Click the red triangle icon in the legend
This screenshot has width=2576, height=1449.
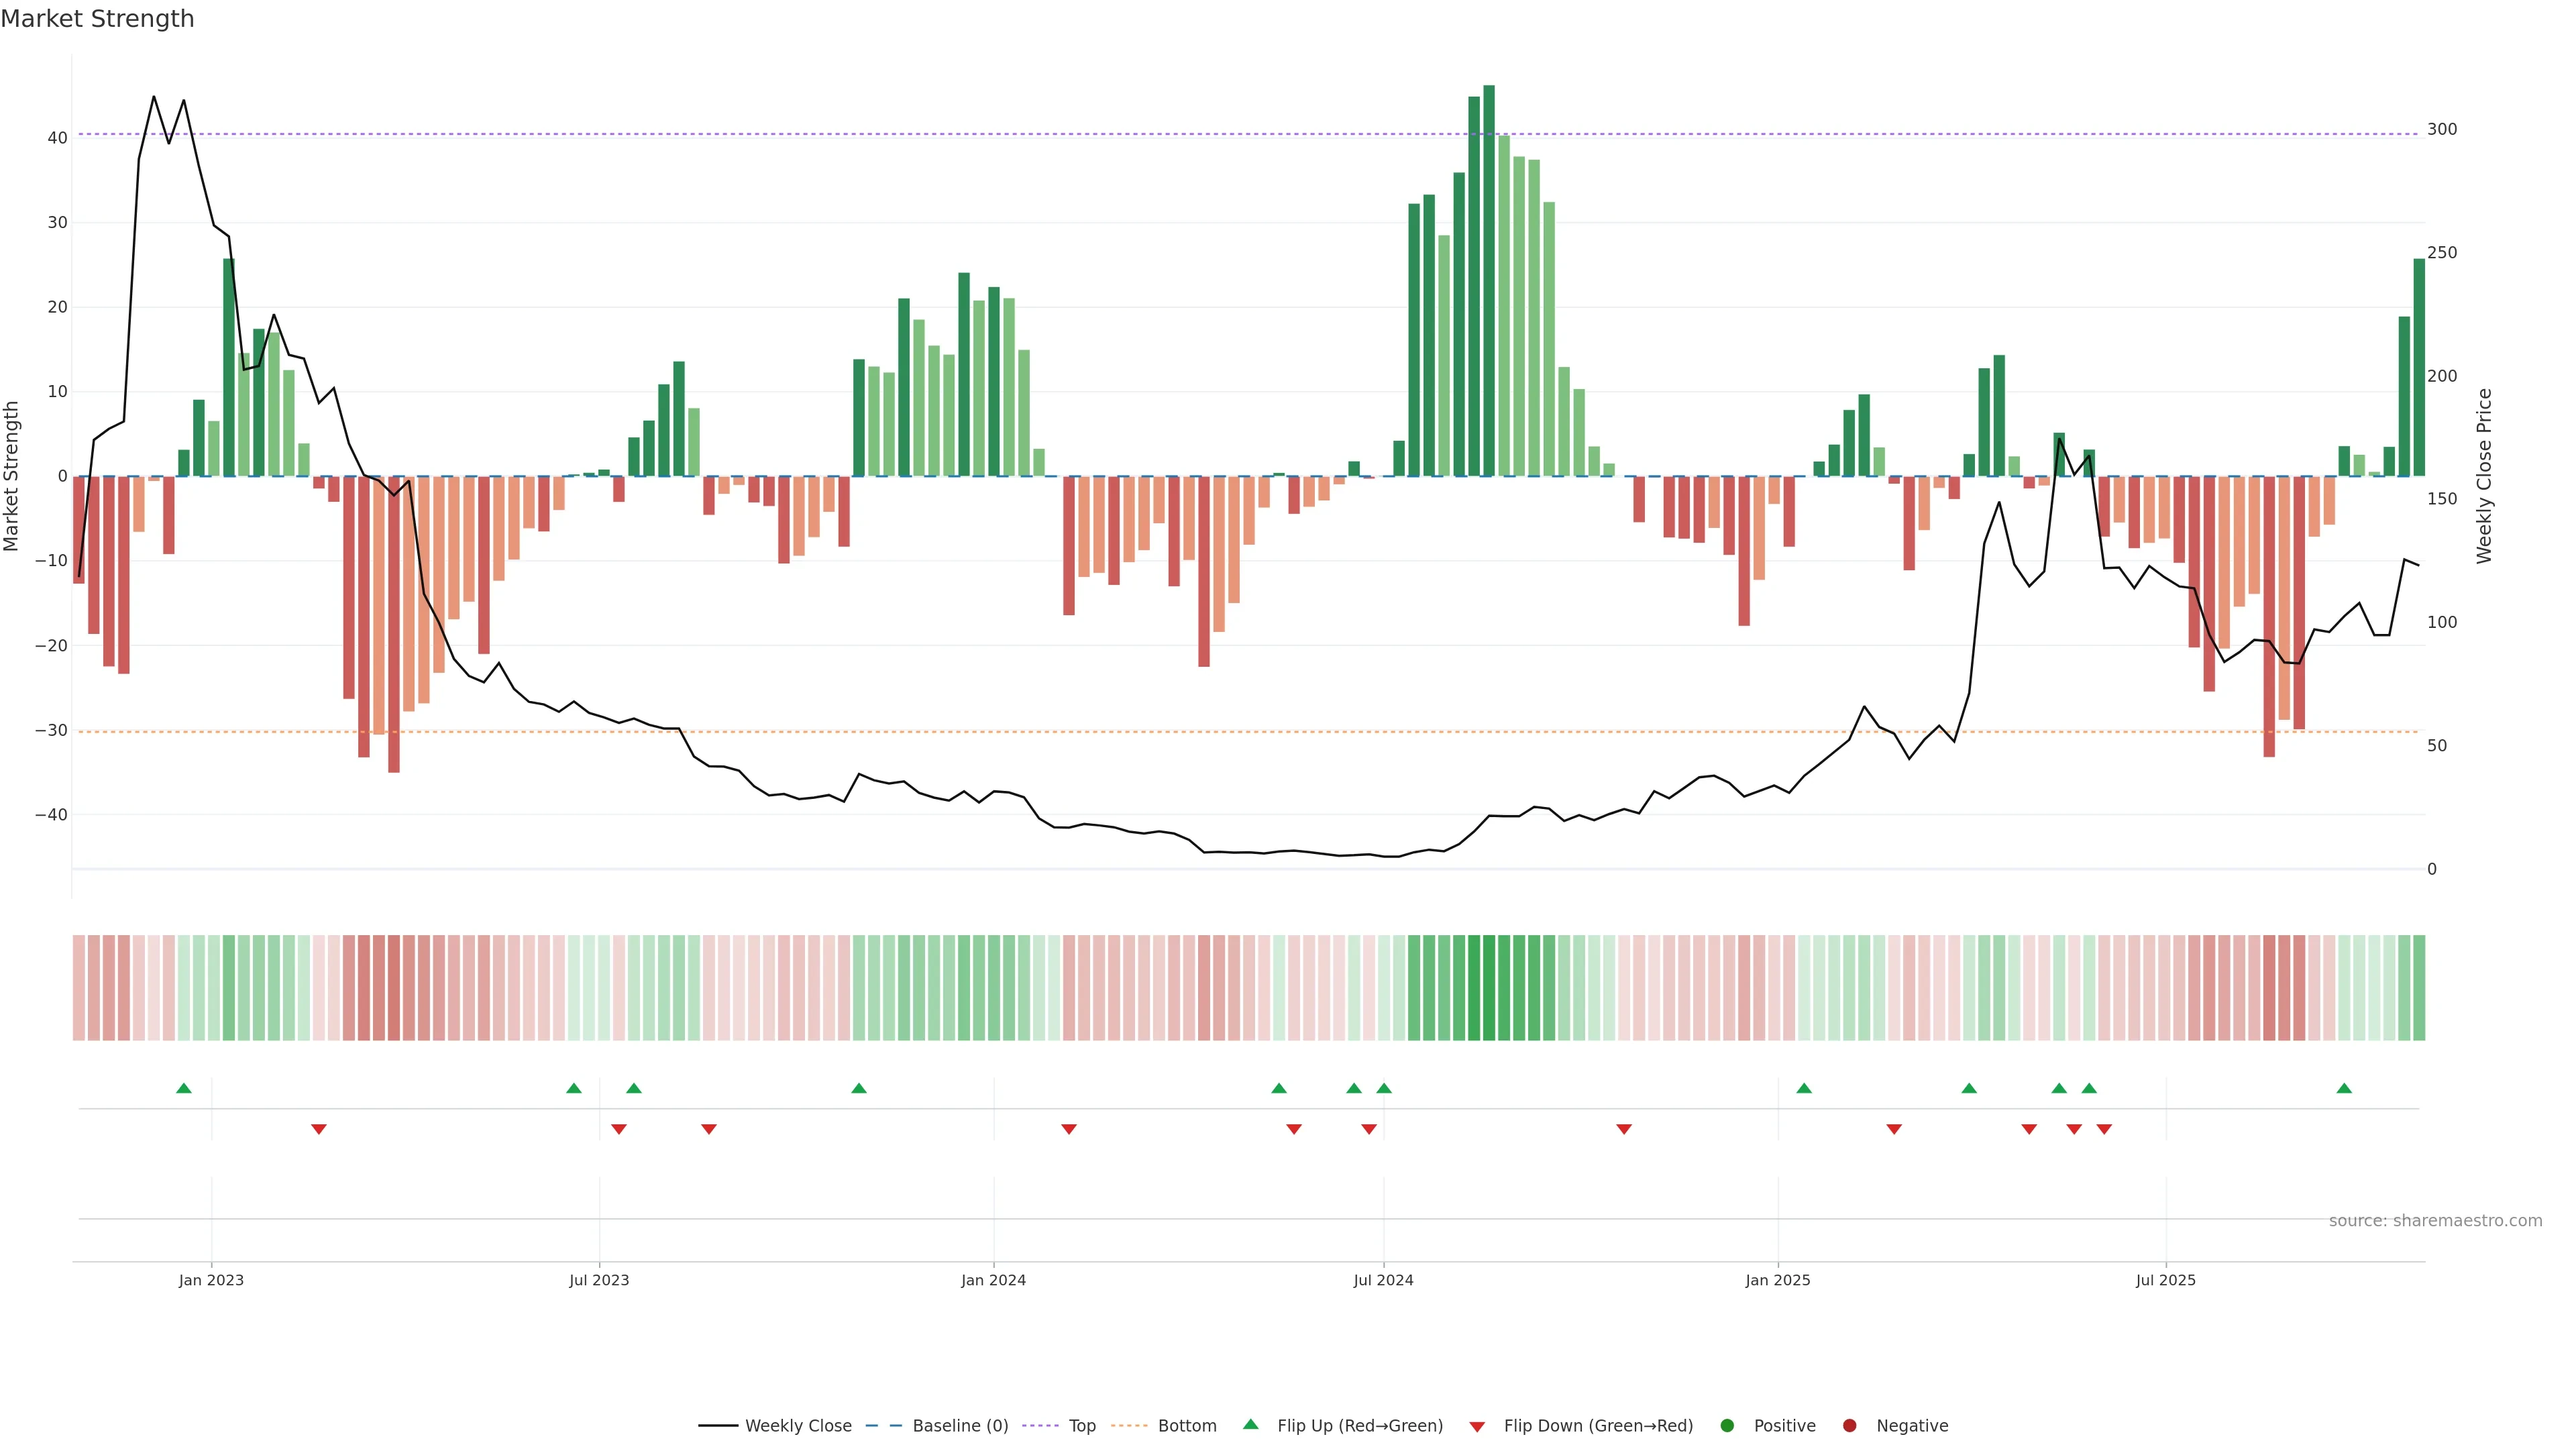tap(1477, 1426)
